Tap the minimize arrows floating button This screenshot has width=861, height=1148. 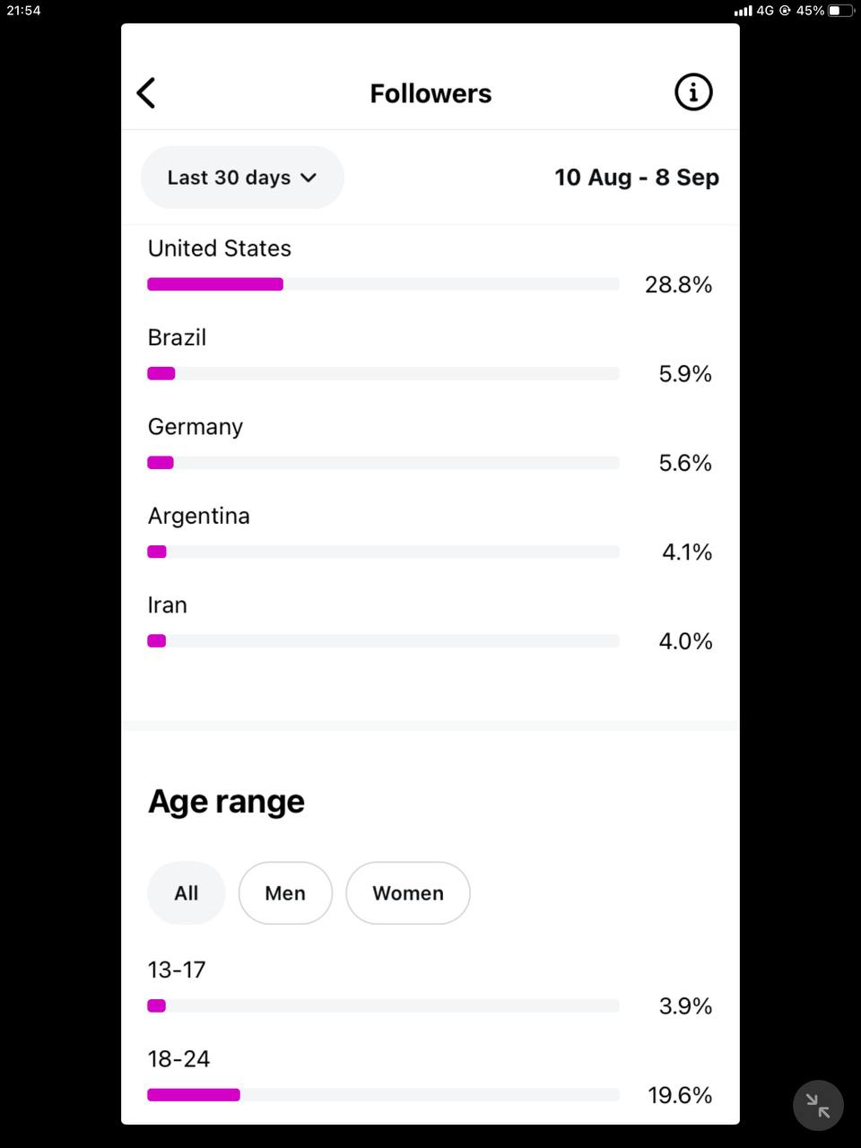tap(818, 1105)
